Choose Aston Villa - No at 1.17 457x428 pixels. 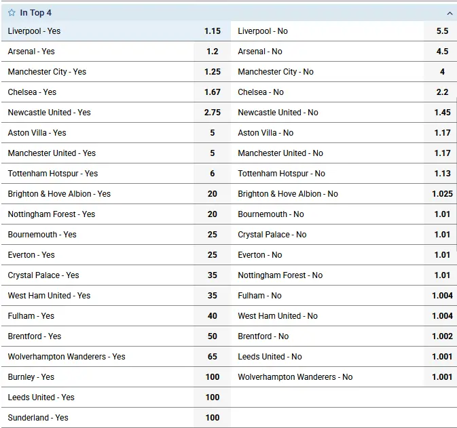click(x=344, y=133)
